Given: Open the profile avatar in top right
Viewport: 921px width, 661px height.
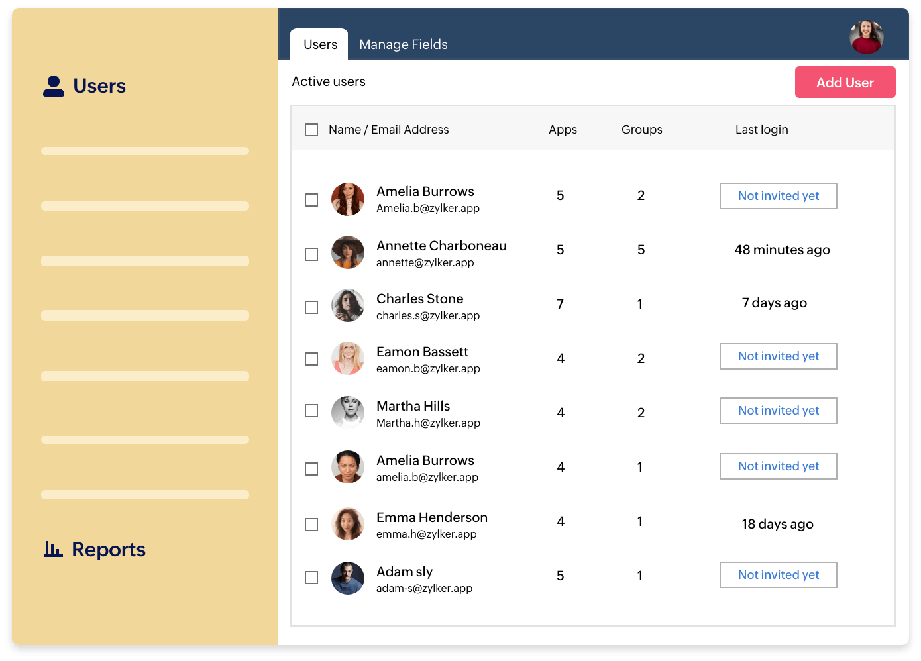Looking at the screenshot, I should point(866,37).
